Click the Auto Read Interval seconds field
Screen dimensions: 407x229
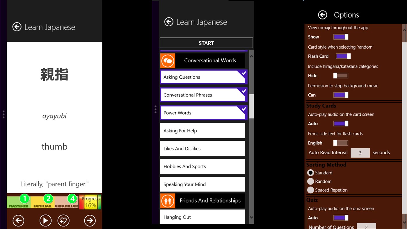[360, 152]
